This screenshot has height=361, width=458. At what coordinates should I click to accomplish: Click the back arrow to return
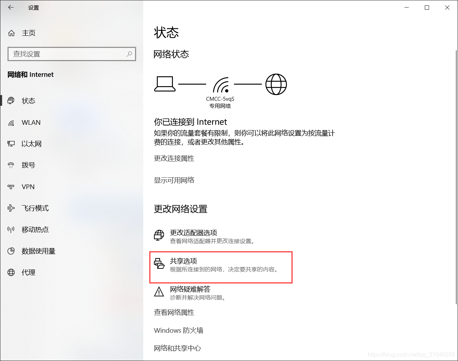[10, 7]
